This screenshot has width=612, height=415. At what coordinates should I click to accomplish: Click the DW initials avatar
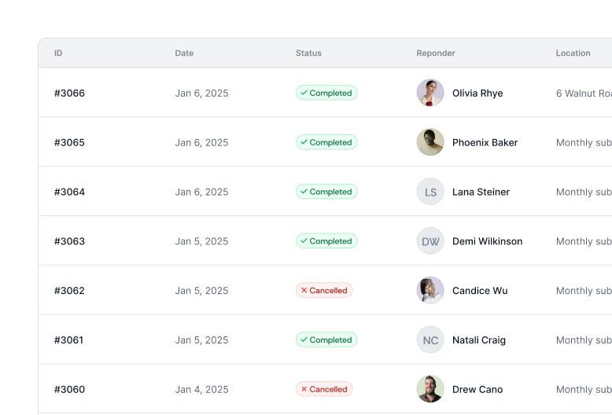[x=430, y=241]
